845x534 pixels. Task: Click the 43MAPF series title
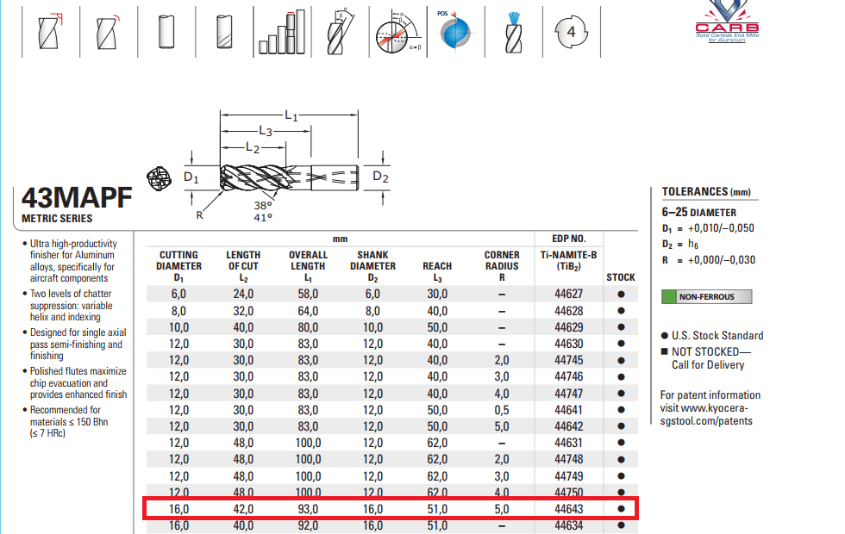[x=77, y=197]
